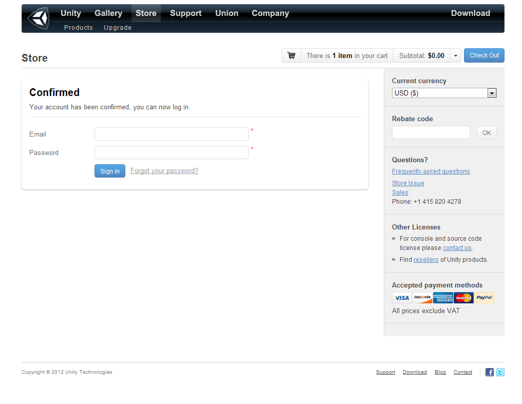Go to the Upgrade submenu tab
The height and width of the screenshot is (404, 522).
(118, 28)
